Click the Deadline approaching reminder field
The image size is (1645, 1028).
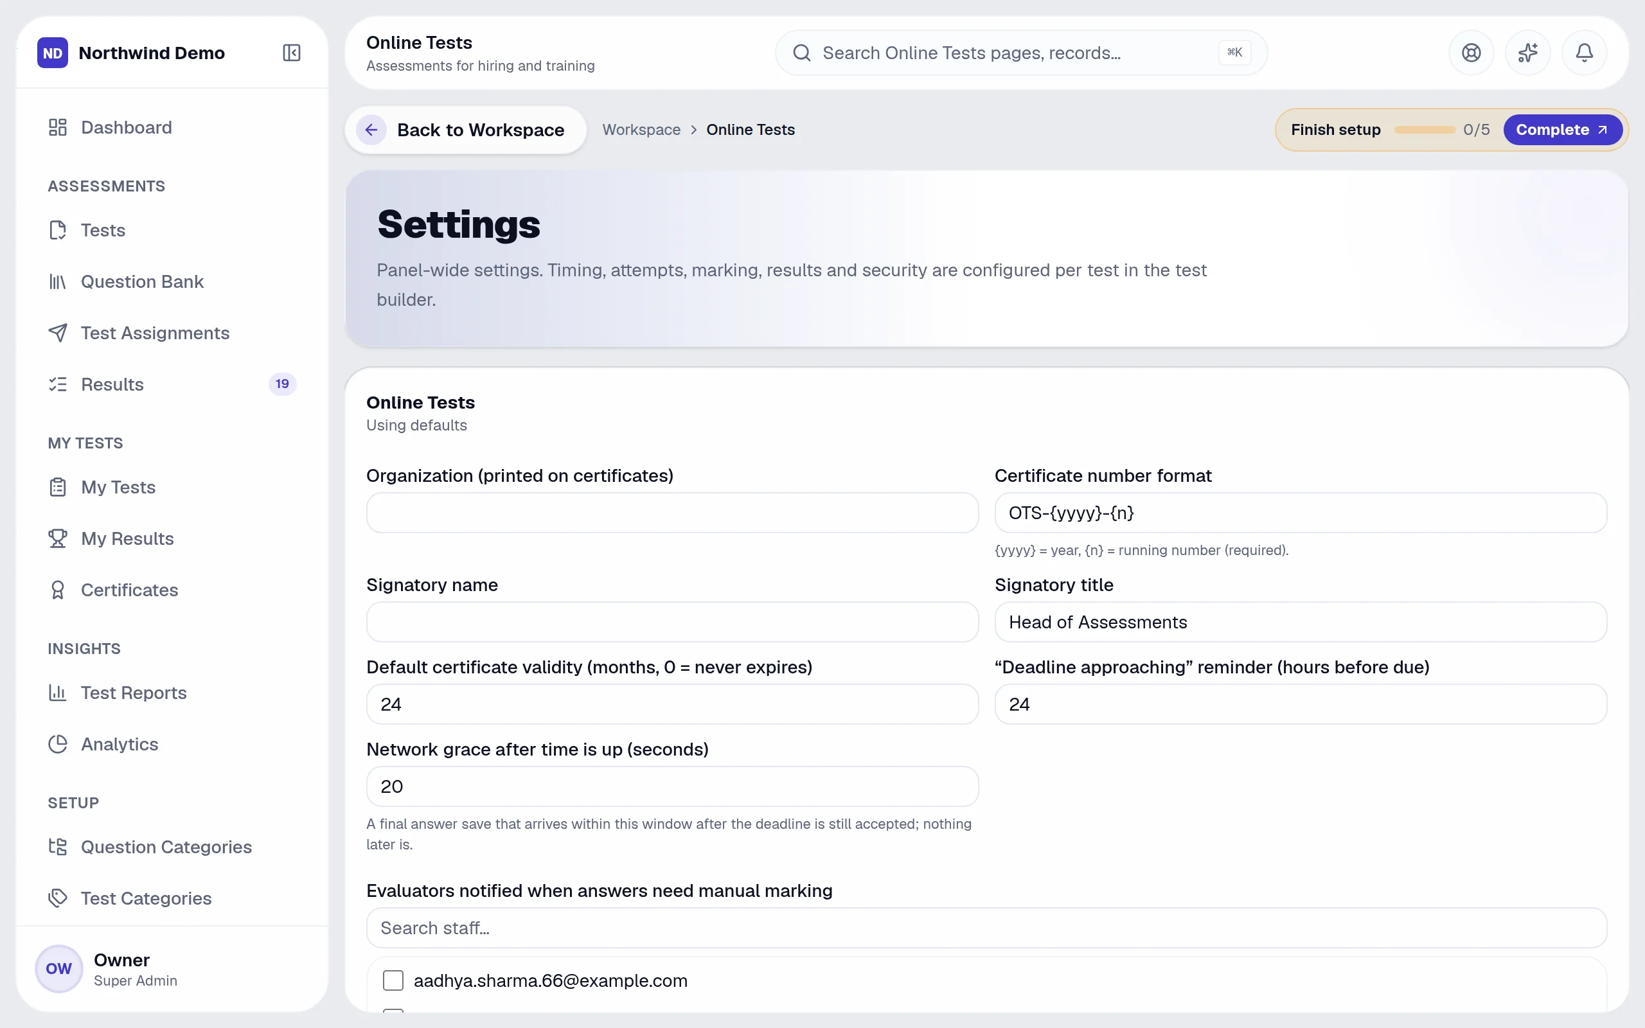click(1301, 704)
